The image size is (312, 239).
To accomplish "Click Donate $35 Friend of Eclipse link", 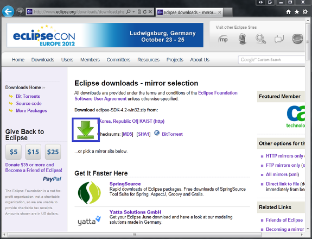I will coord(34,167).
